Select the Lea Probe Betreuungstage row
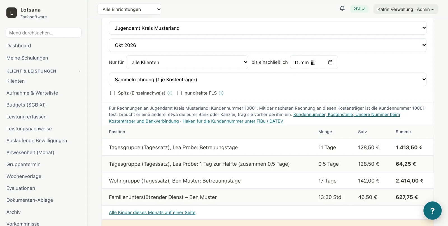This screenshot has height=226, width=448. pos(268,147)
